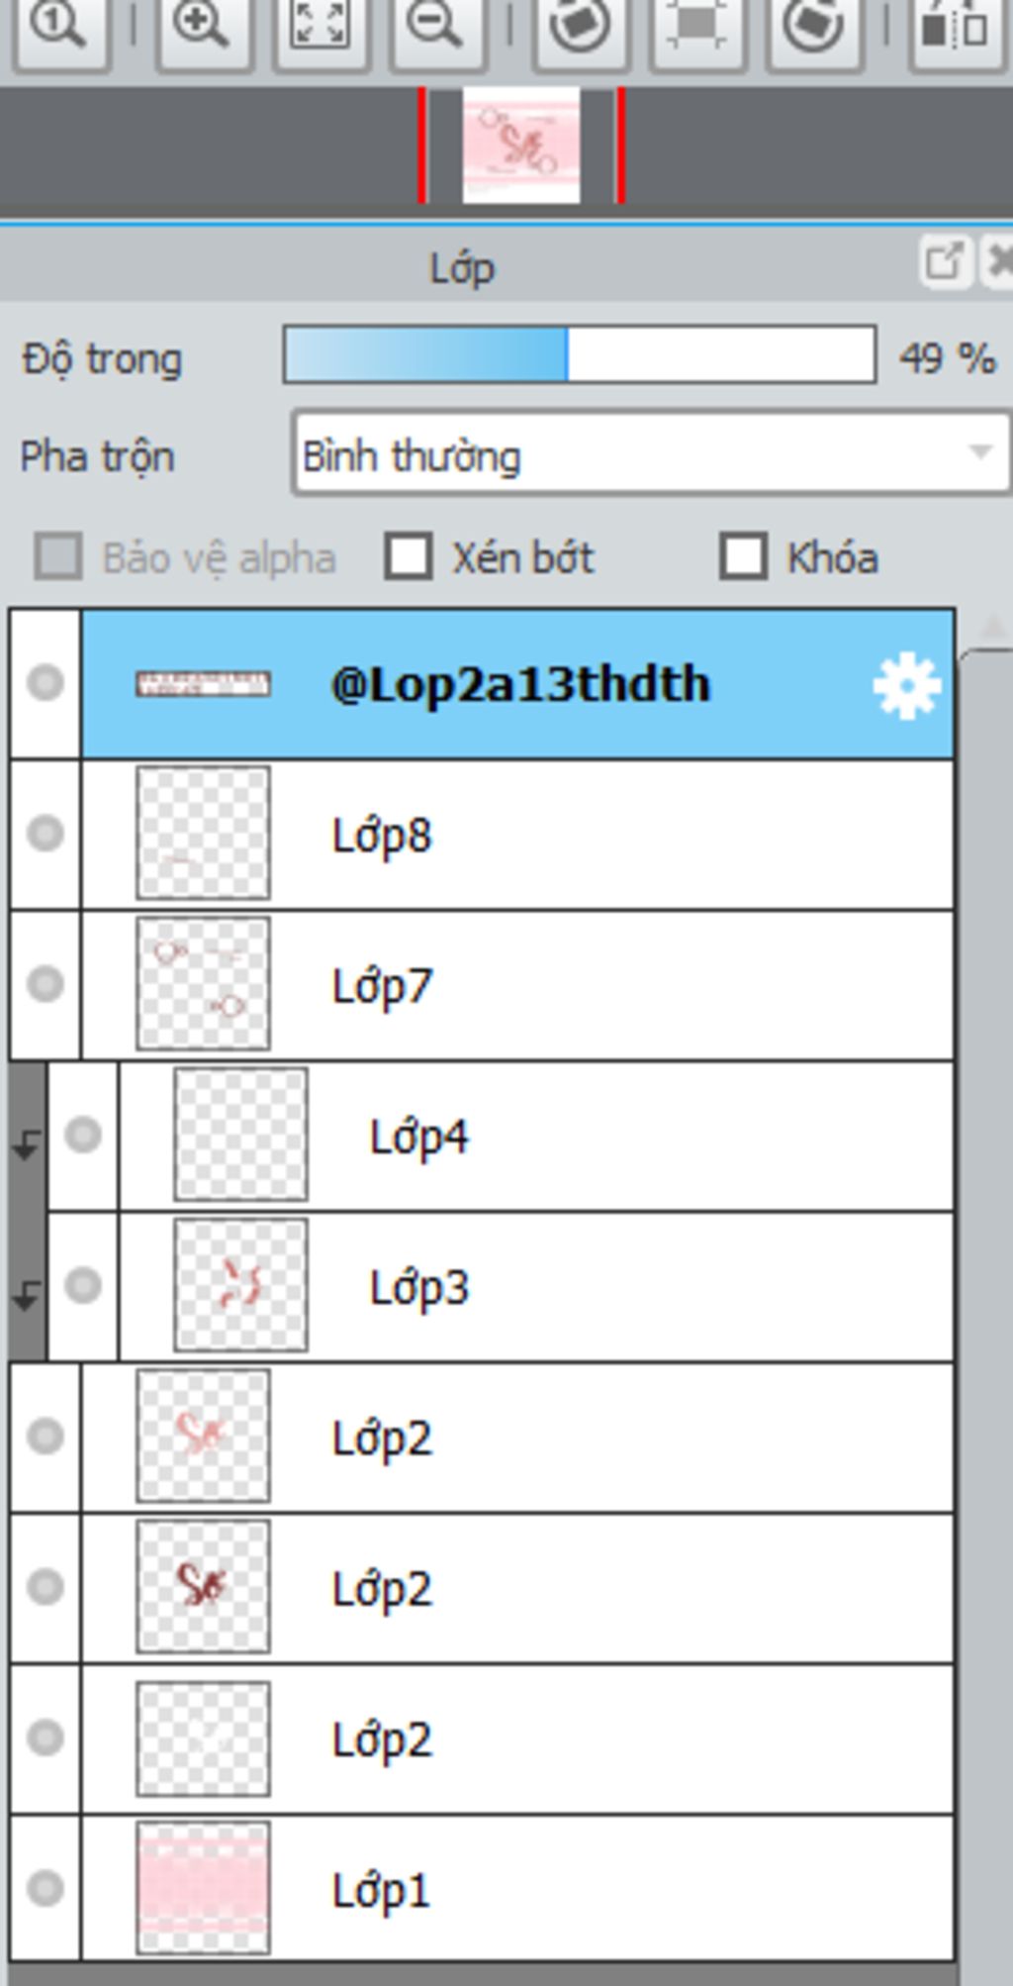Click the fit to window icon
Screen dimensions: 1013x1986
tap(321, 30)
